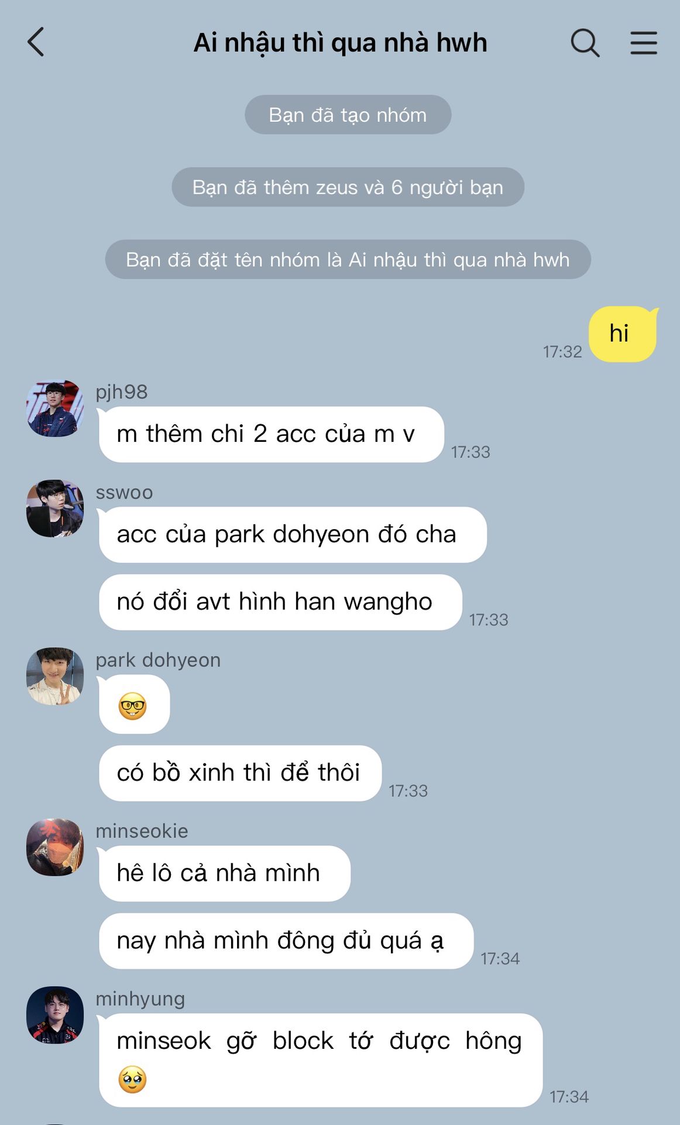Screen dimensions: 680x1125
Task: Open the chat search magnifier icon
Action: click(x=585, y=43)
